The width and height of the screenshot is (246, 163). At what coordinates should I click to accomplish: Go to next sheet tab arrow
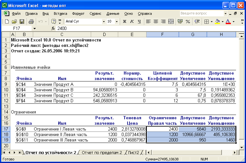14,152
